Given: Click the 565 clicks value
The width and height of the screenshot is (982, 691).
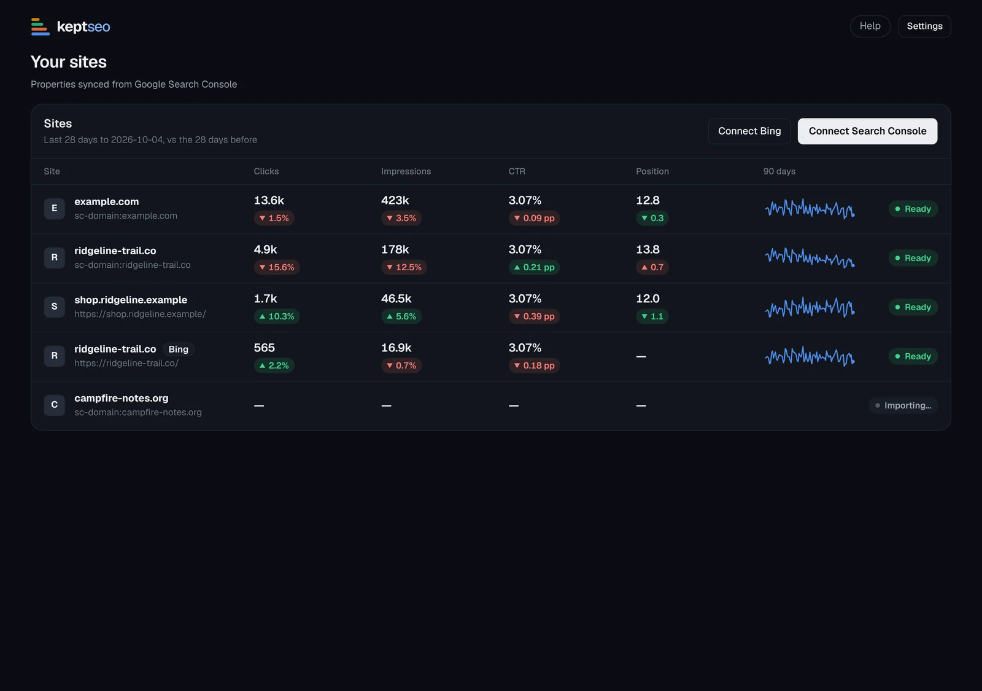Looking at the screenshot, I should click(265, 348).
